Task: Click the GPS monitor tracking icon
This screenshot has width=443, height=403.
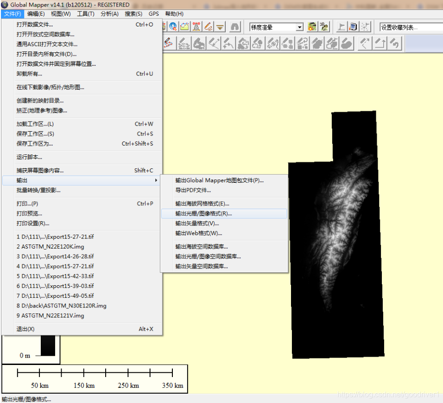Action: [x=353, y=27]
